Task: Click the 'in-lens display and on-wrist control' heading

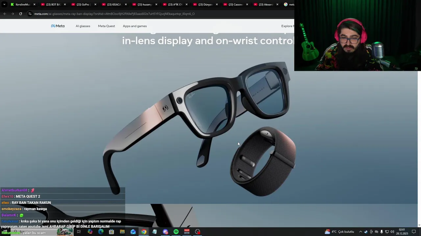Action: pyautogui.click(x=208, y=40)
